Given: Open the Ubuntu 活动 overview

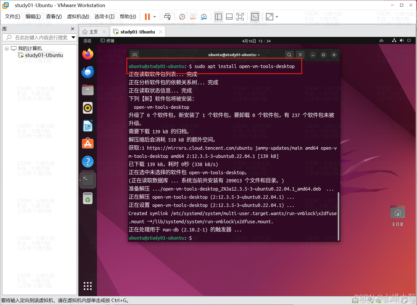Looking at the screenshot, I should [x=87, y=41].
